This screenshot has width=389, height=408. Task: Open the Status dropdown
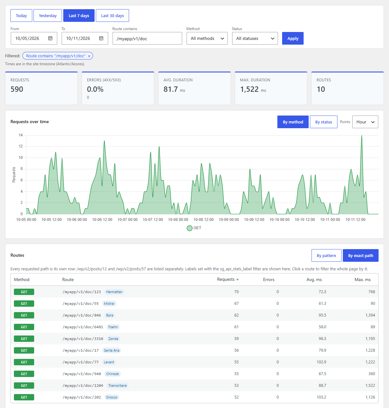pos(255,38)
